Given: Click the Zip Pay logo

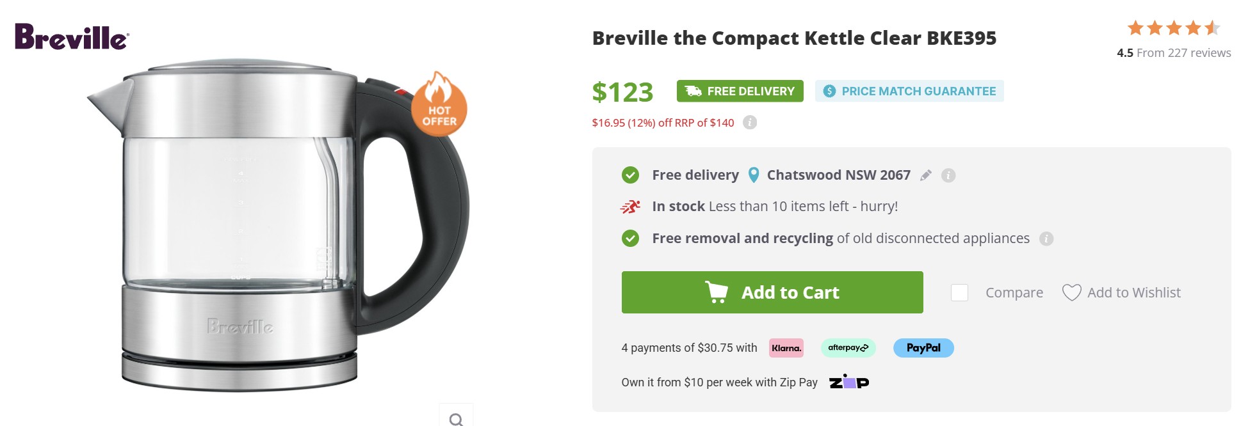Looking at the screenshot, I should (x=849, y=382).
